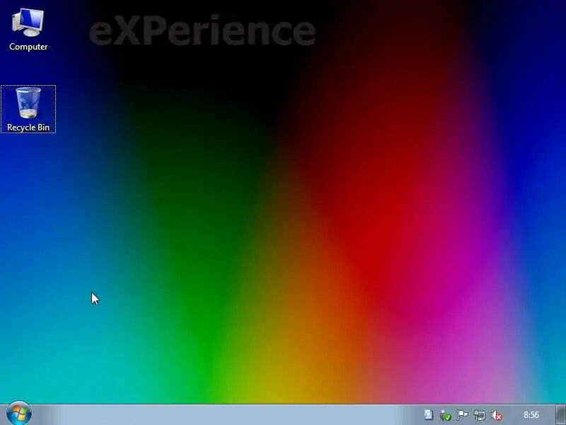
Task: Open the Action Center flag icon
Action: coord(463,415)
